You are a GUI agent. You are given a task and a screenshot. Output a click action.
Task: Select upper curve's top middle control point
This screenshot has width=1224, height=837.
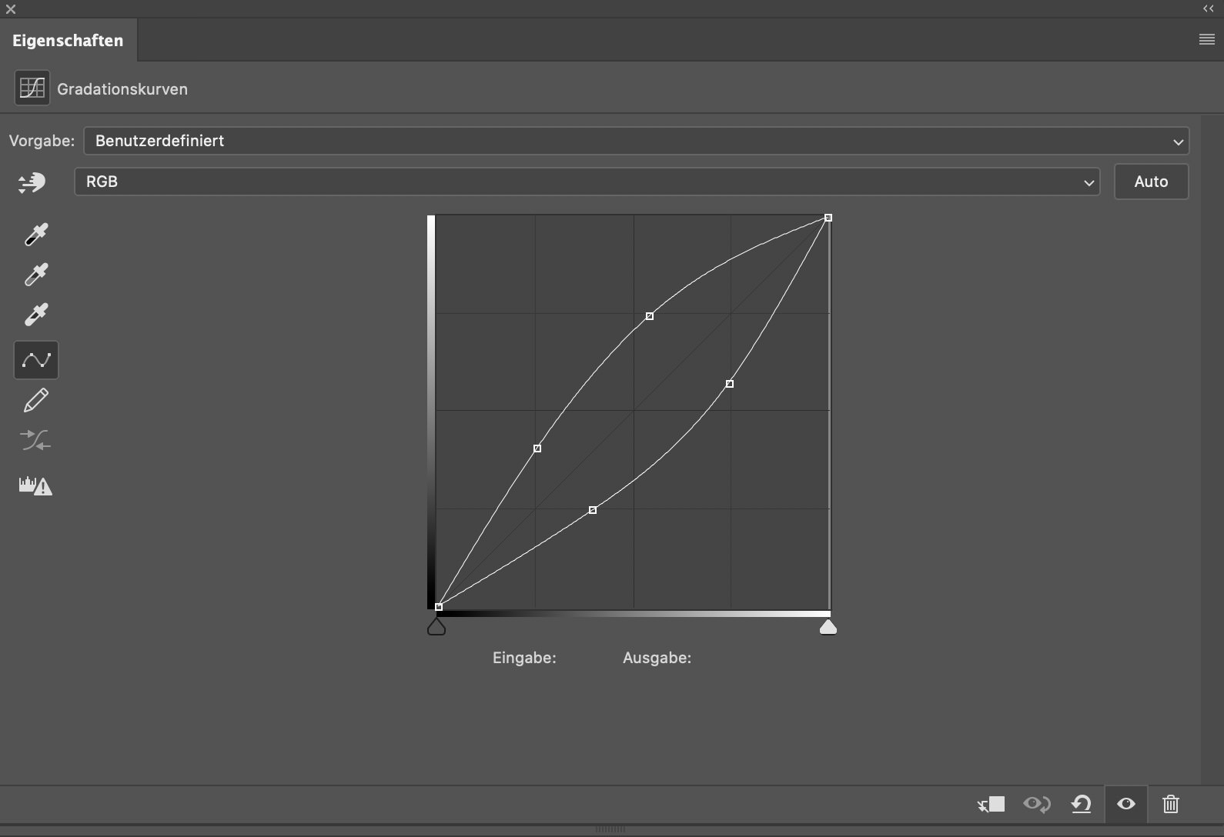[650, 316]
